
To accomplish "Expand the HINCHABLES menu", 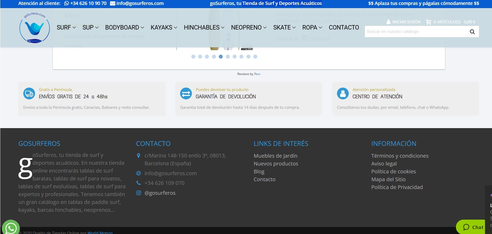I will 204,27.
